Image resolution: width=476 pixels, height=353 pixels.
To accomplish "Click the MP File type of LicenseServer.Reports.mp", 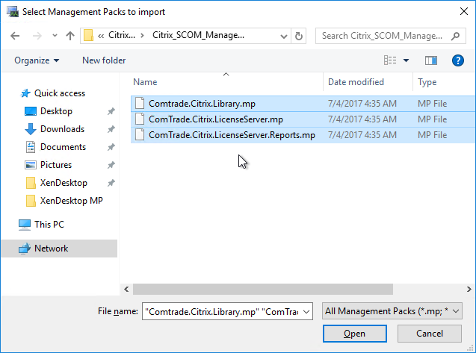I will [432, 135].
